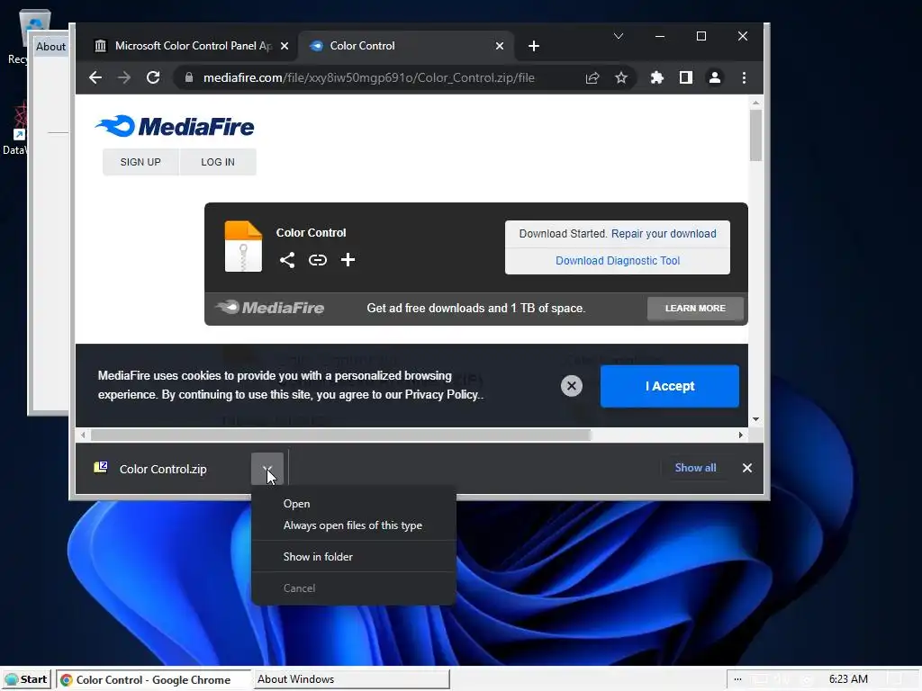Click the address bar URL
Image resolution: width=922 pixels, height=691 pixels.
coord(368,77)
